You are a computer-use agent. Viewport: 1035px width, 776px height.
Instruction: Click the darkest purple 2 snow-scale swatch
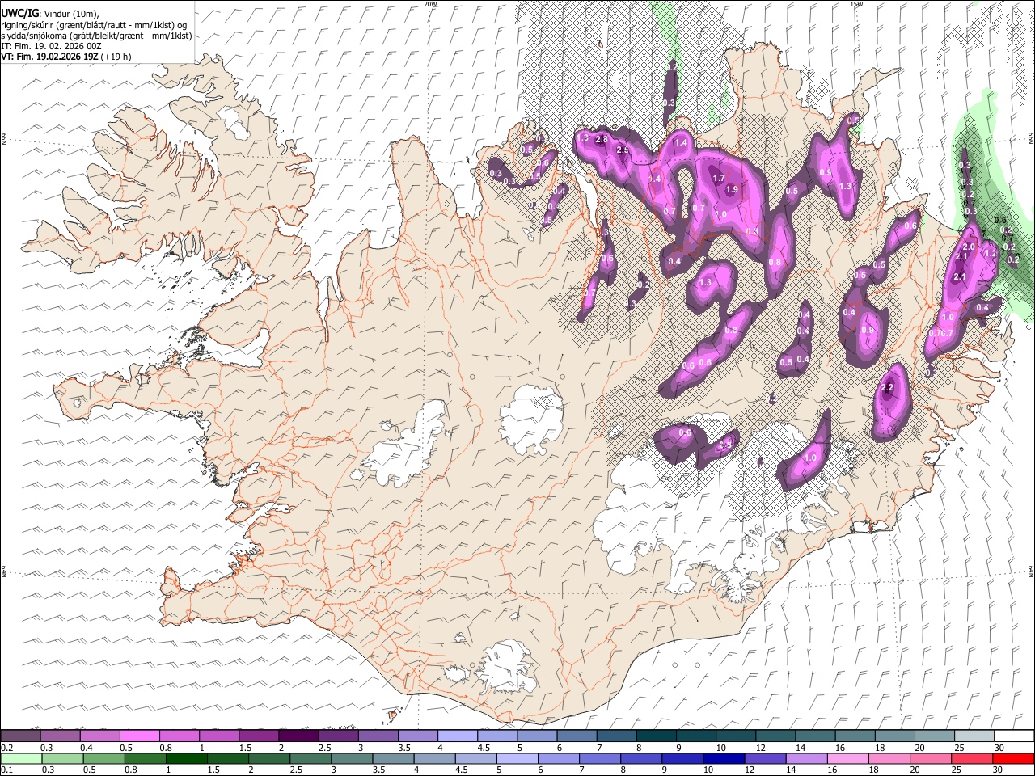[x=298, y=736]
